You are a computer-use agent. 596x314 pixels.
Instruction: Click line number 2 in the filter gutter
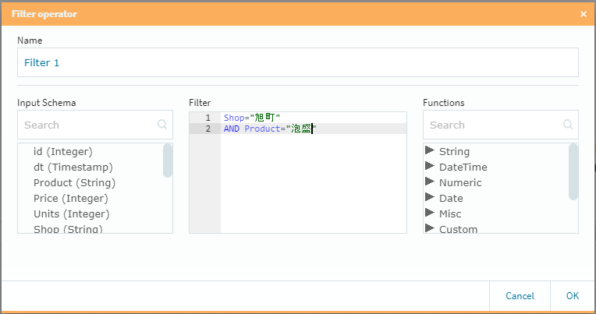coord(208,129)
